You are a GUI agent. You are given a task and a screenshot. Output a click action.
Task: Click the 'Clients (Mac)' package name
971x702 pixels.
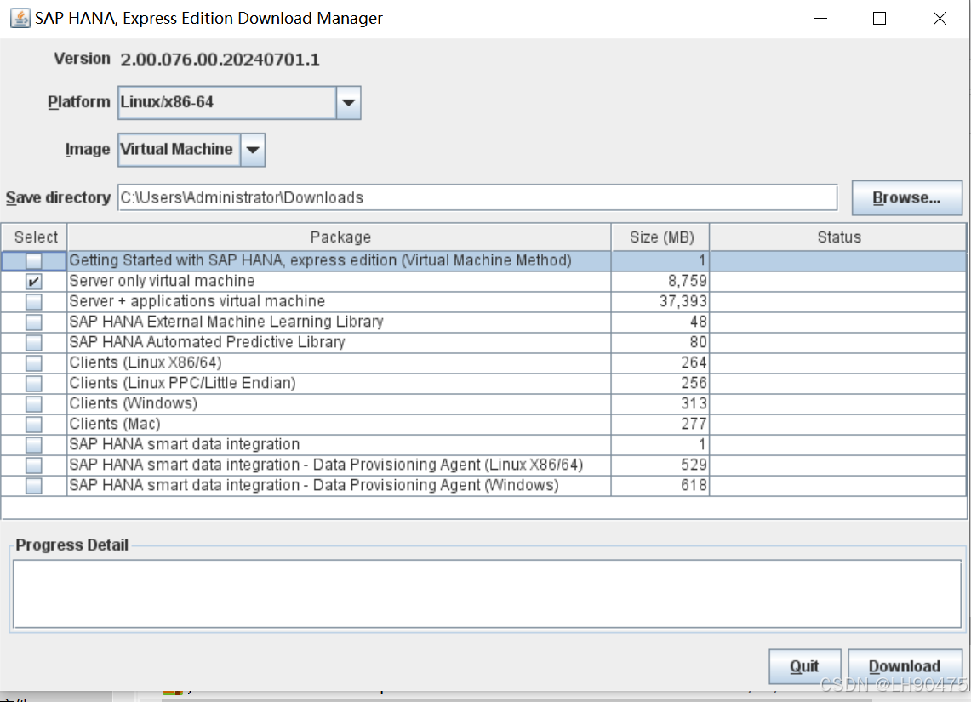click(x=115, y=424)
